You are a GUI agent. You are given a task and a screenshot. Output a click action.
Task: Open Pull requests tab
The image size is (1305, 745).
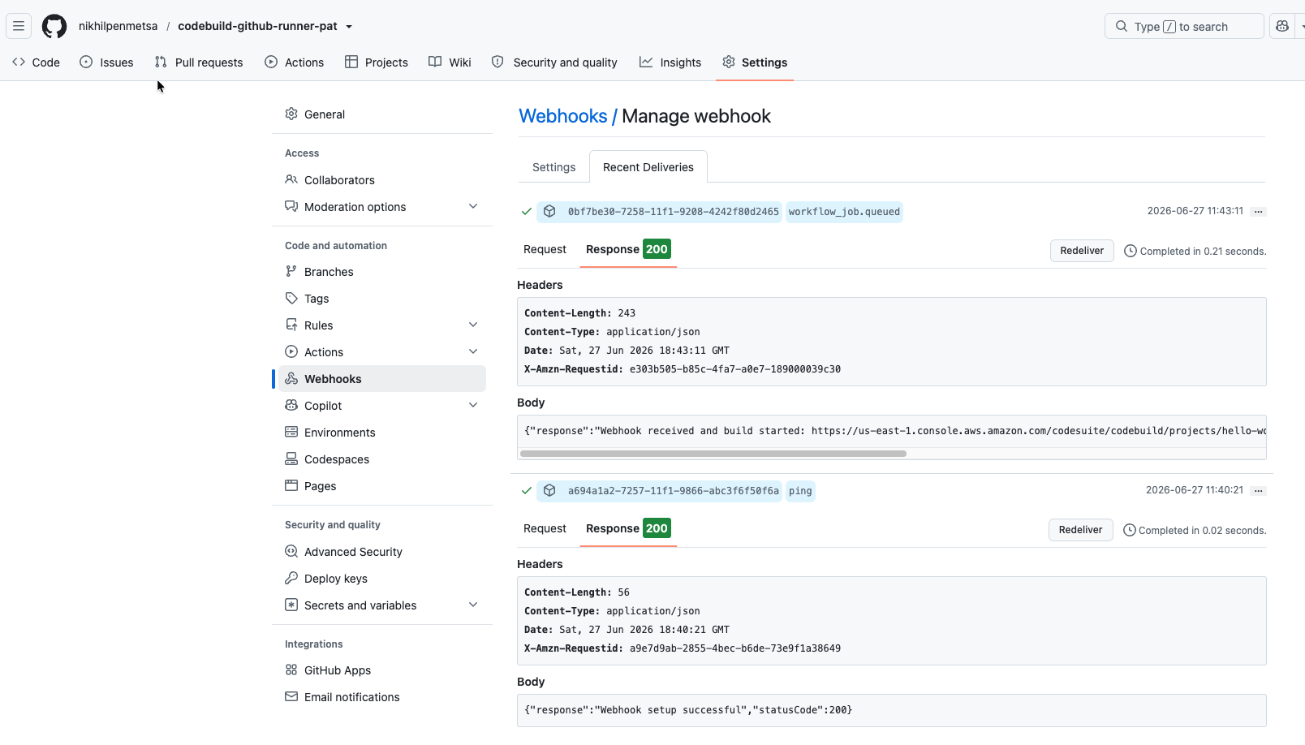click(x=199, y=62)
